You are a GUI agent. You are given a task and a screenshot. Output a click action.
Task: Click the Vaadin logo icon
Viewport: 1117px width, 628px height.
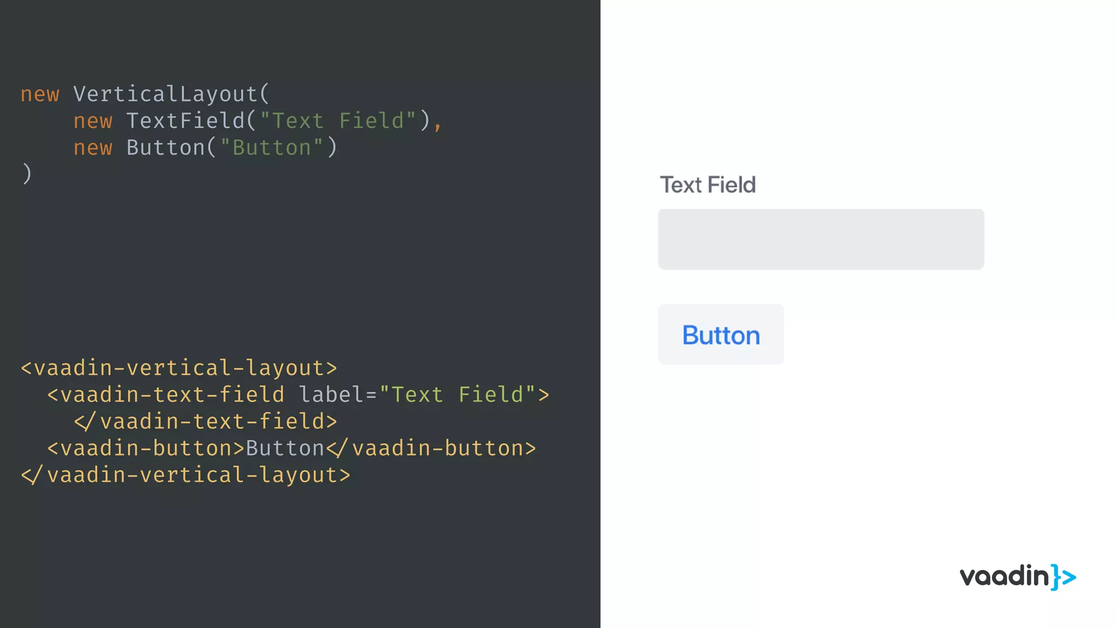tap(1017, 577)
